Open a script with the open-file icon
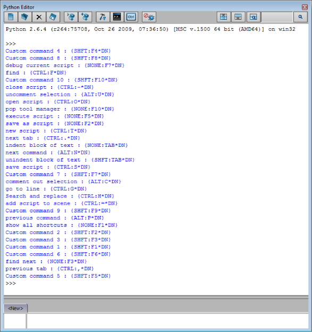 pyautogui.click(x=25, y=17)
